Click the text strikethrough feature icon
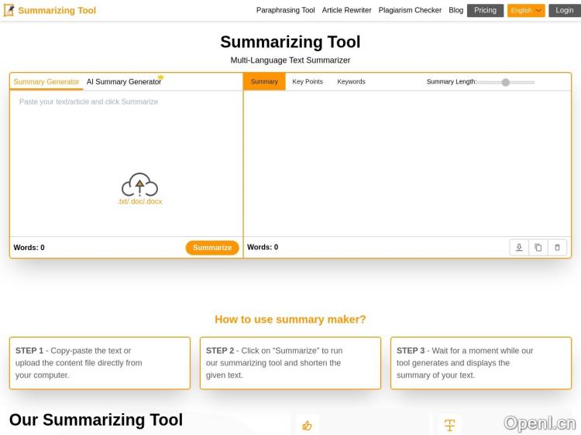The image size is (581, 435). pos(449,425)
